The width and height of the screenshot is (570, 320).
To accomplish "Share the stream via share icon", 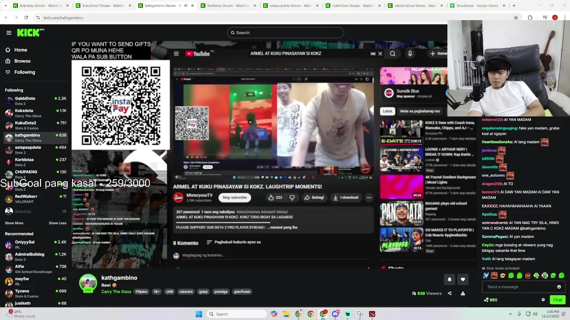I will [x=449, y=293].
